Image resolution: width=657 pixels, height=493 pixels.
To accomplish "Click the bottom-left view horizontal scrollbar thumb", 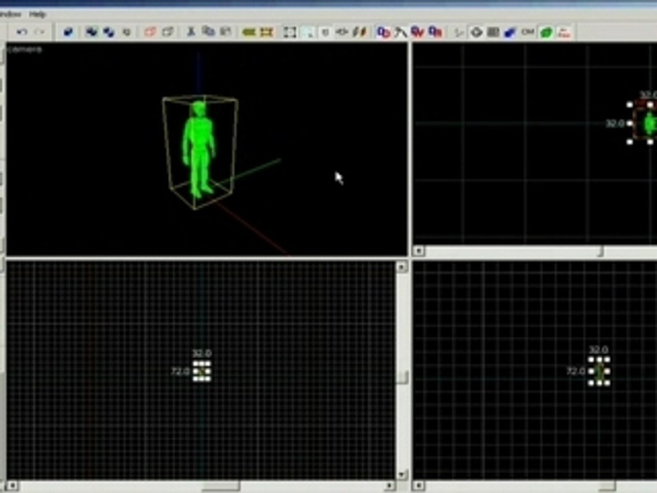I will 221,485.
